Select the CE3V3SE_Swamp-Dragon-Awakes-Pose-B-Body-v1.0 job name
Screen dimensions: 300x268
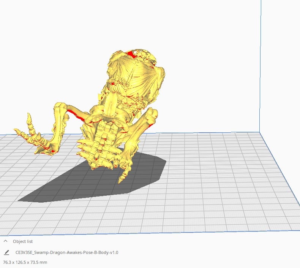(67, 252)
